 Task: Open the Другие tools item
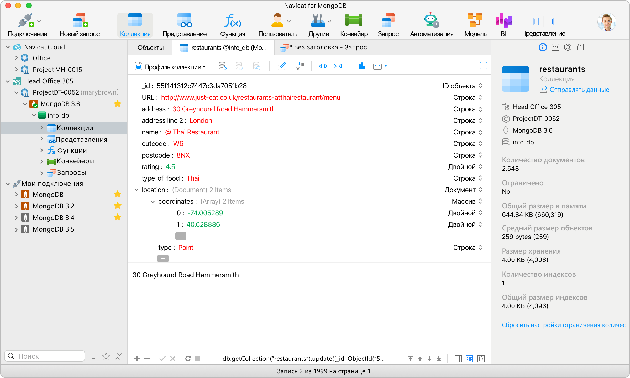[x=319, y=25]
